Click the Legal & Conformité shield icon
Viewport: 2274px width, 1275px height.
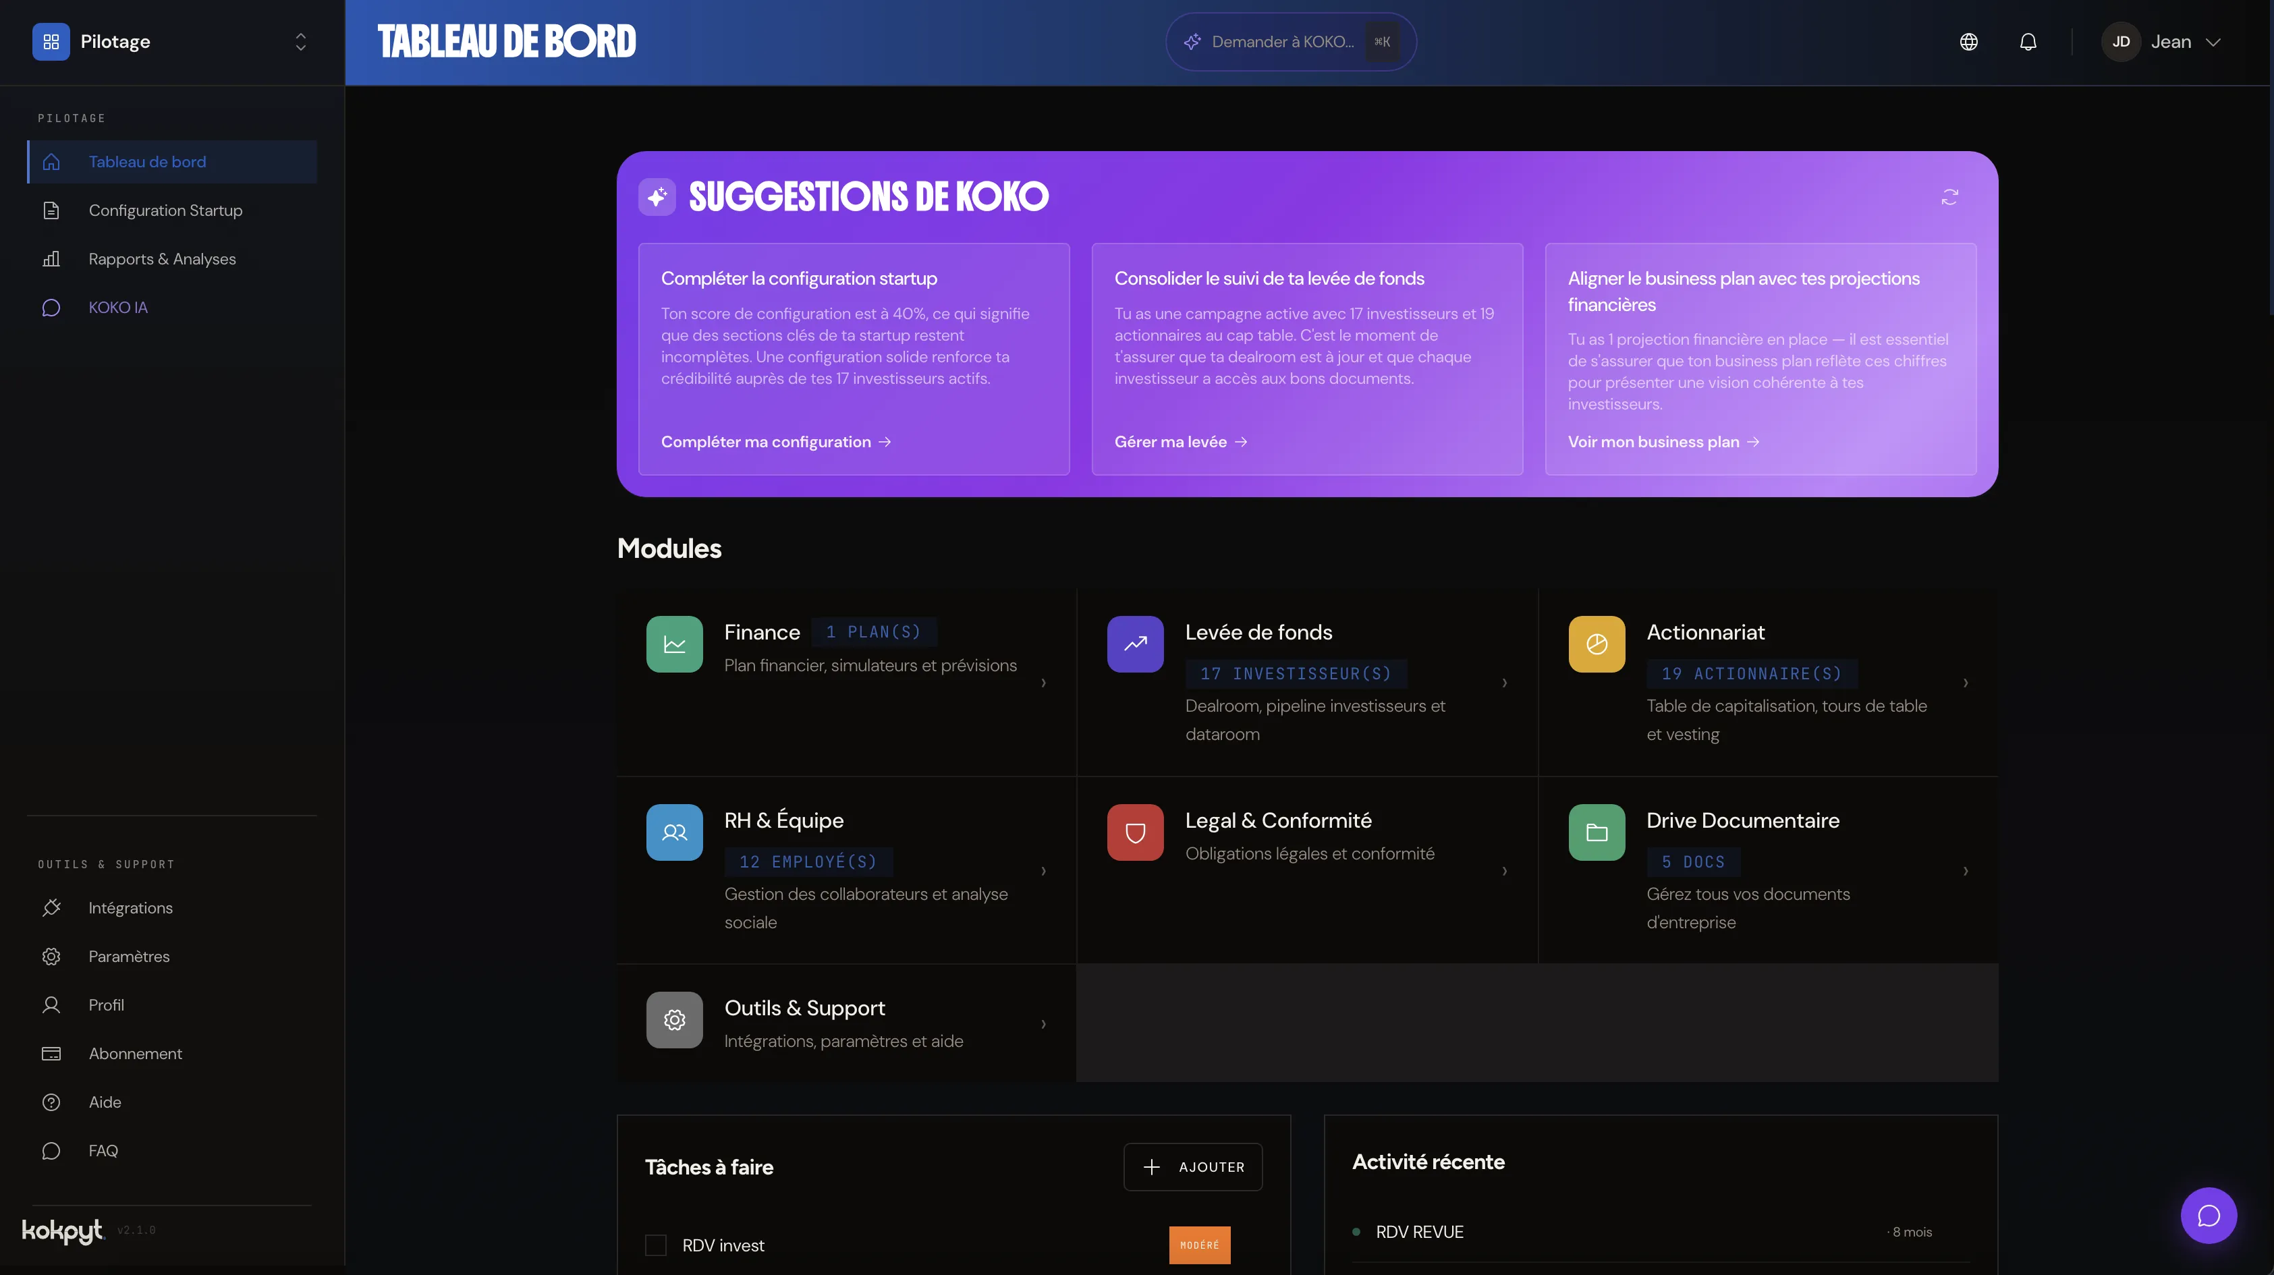click(x=1135, y=832)
